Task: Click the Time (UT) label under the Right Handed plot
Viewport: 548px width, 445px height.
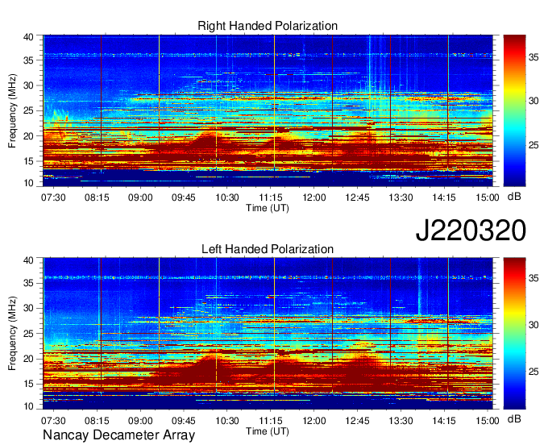Action: click(x=268, y=208)
